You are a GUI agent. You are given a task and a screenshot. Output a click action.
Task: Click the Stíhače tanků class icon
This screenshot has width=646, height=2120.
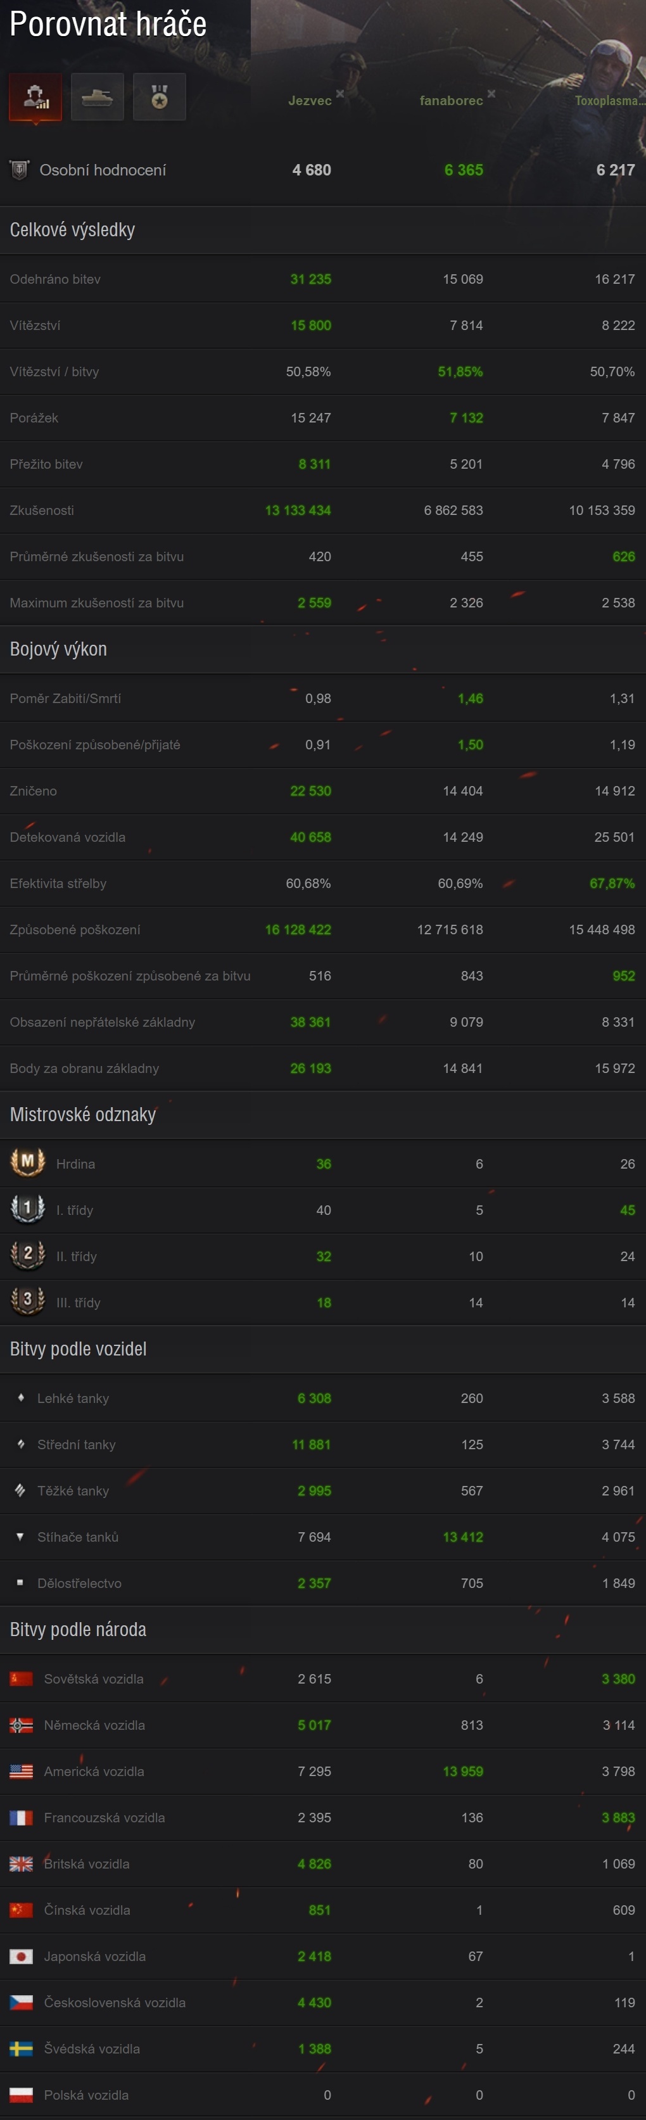point(20,1537)
